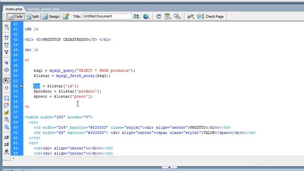This screenshot has width=304, height=171.
Task: Toggle the Line Numbers icon
Action: coord(6,80)
